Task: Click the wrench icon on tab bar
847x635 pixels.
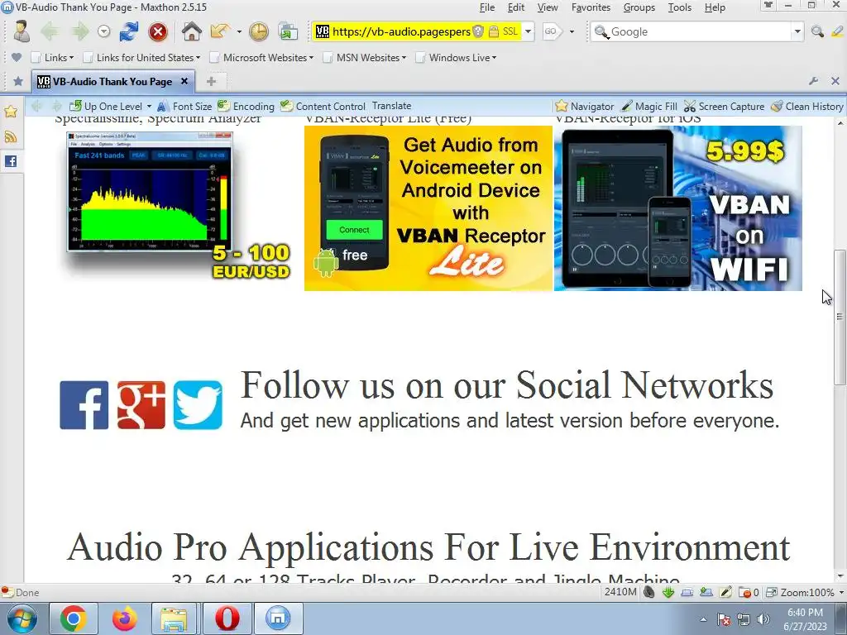Action: 813,81
